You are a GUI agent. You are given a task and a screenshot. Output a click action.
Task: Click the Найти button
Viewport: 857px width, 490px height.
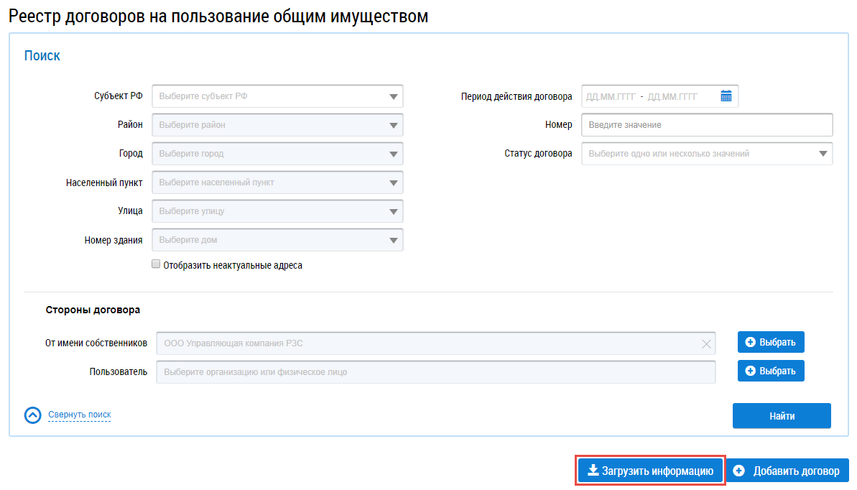click(x=782, y=415)
